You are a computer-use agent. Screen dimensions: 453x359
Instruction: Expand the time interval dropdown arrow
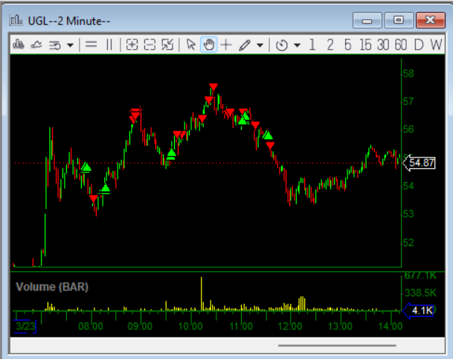click(x=297, y=45)
